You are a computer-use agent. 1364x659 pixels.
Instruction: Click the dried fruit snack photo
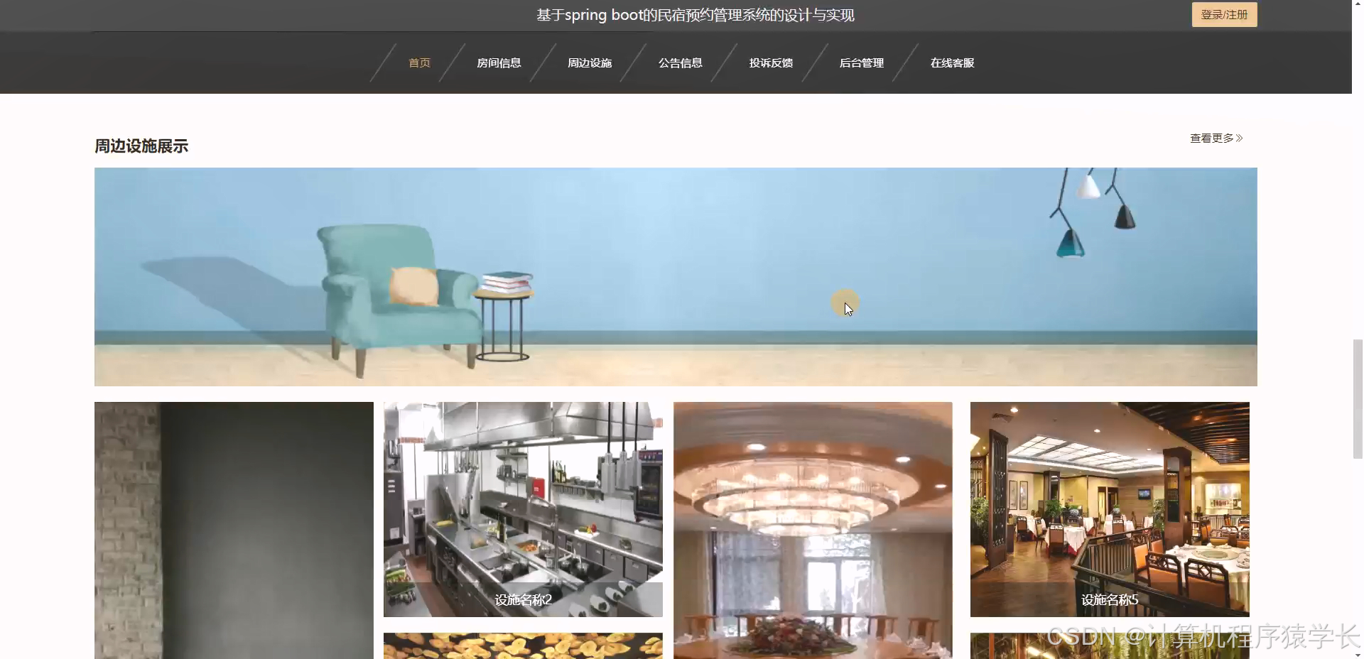click(x=523, y=646)
